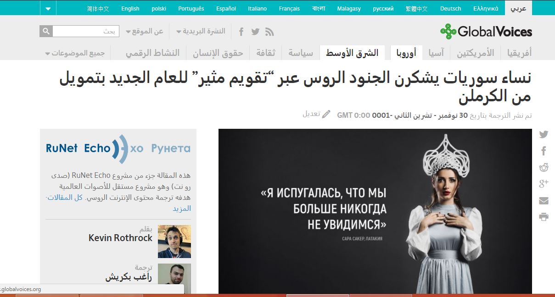Click into the بحث search field
The width and height of the screenshot is (555, 297).
point(86,31)
